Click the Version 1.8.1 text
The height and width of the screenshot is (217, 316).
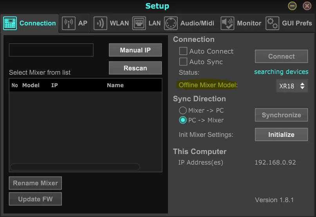pos(274,200)
